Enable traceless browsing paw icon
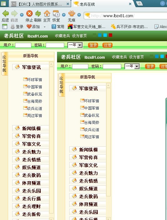The image size is (167, 220). [x=71, y=14]
